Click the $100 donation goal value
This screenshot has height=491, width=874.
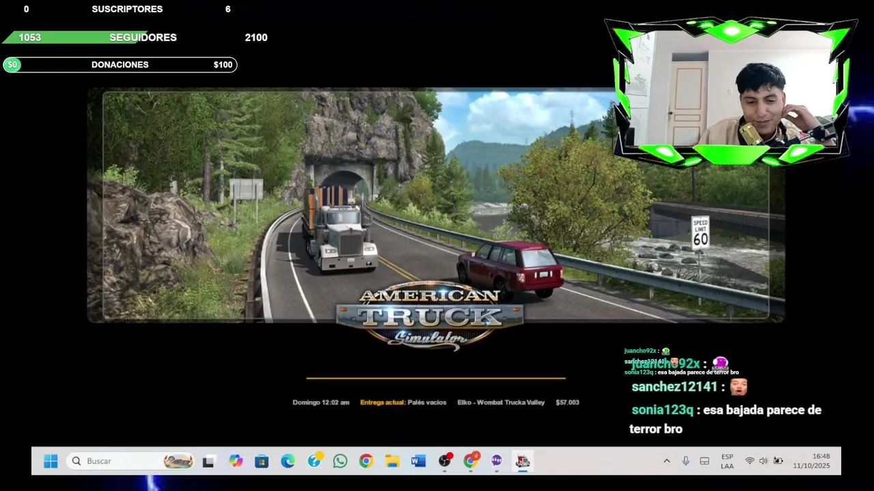click(x=223, y=65)
